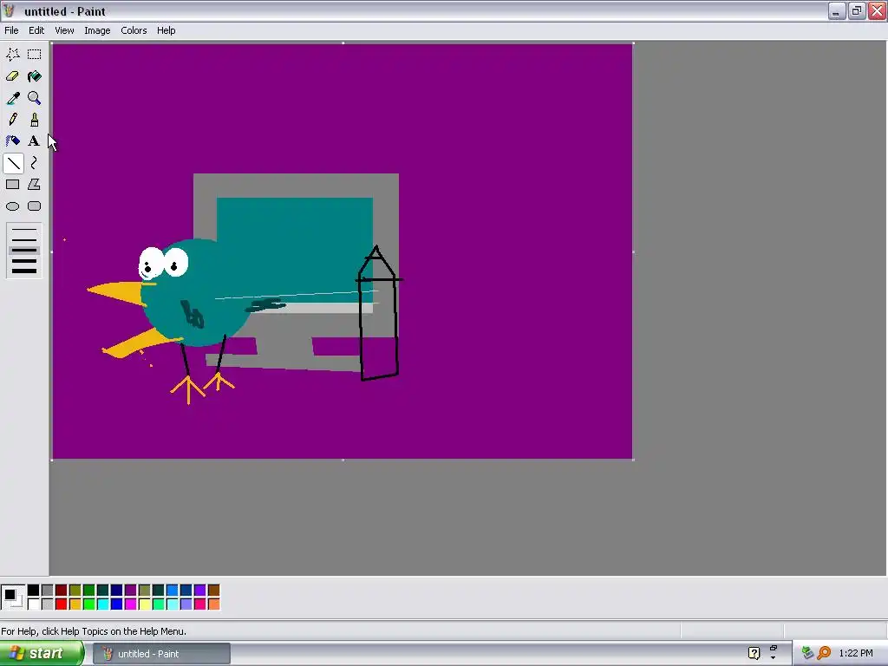The image size is (888, 666).
Task: Select the Rounded Rectangle tool
Action: 35,206
